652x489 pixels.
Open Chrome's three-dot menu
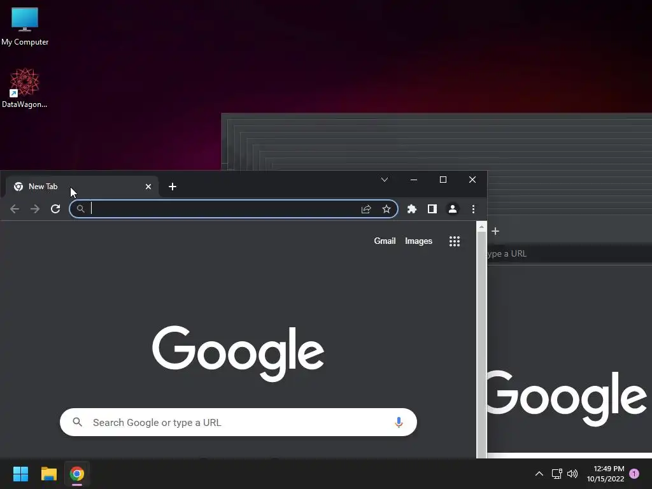pyautogui.click(x=473, y=209)
